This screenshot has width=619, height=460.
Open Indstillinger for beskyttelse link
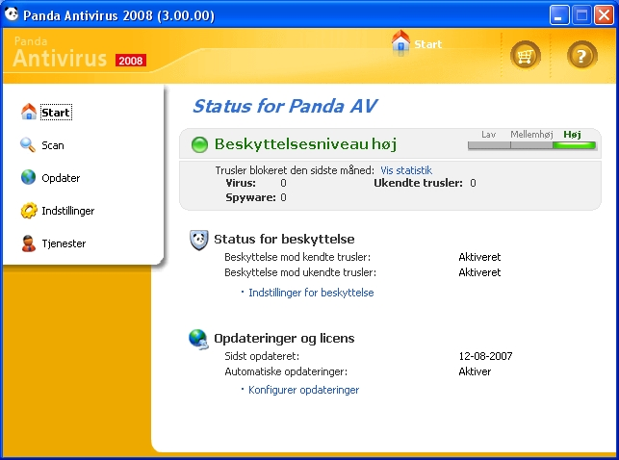coord(311,293)
